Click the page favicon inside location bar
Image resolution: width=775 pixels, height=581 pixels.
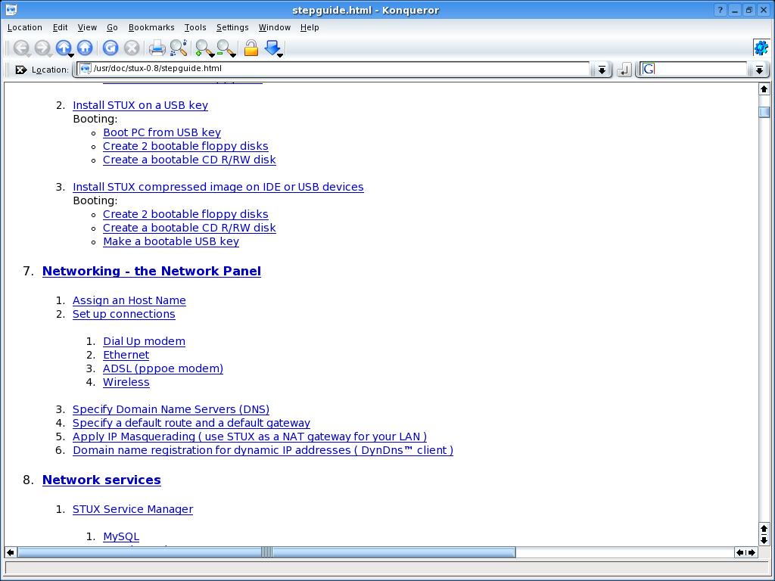[x=86, y=69]
